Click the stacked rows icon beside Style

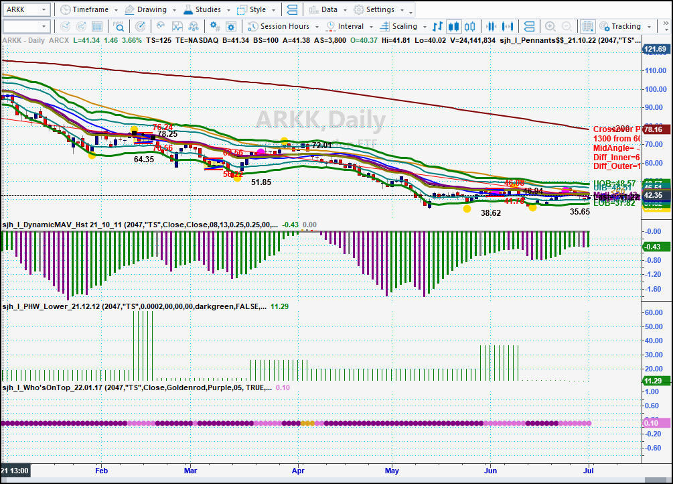click(292, 9)
